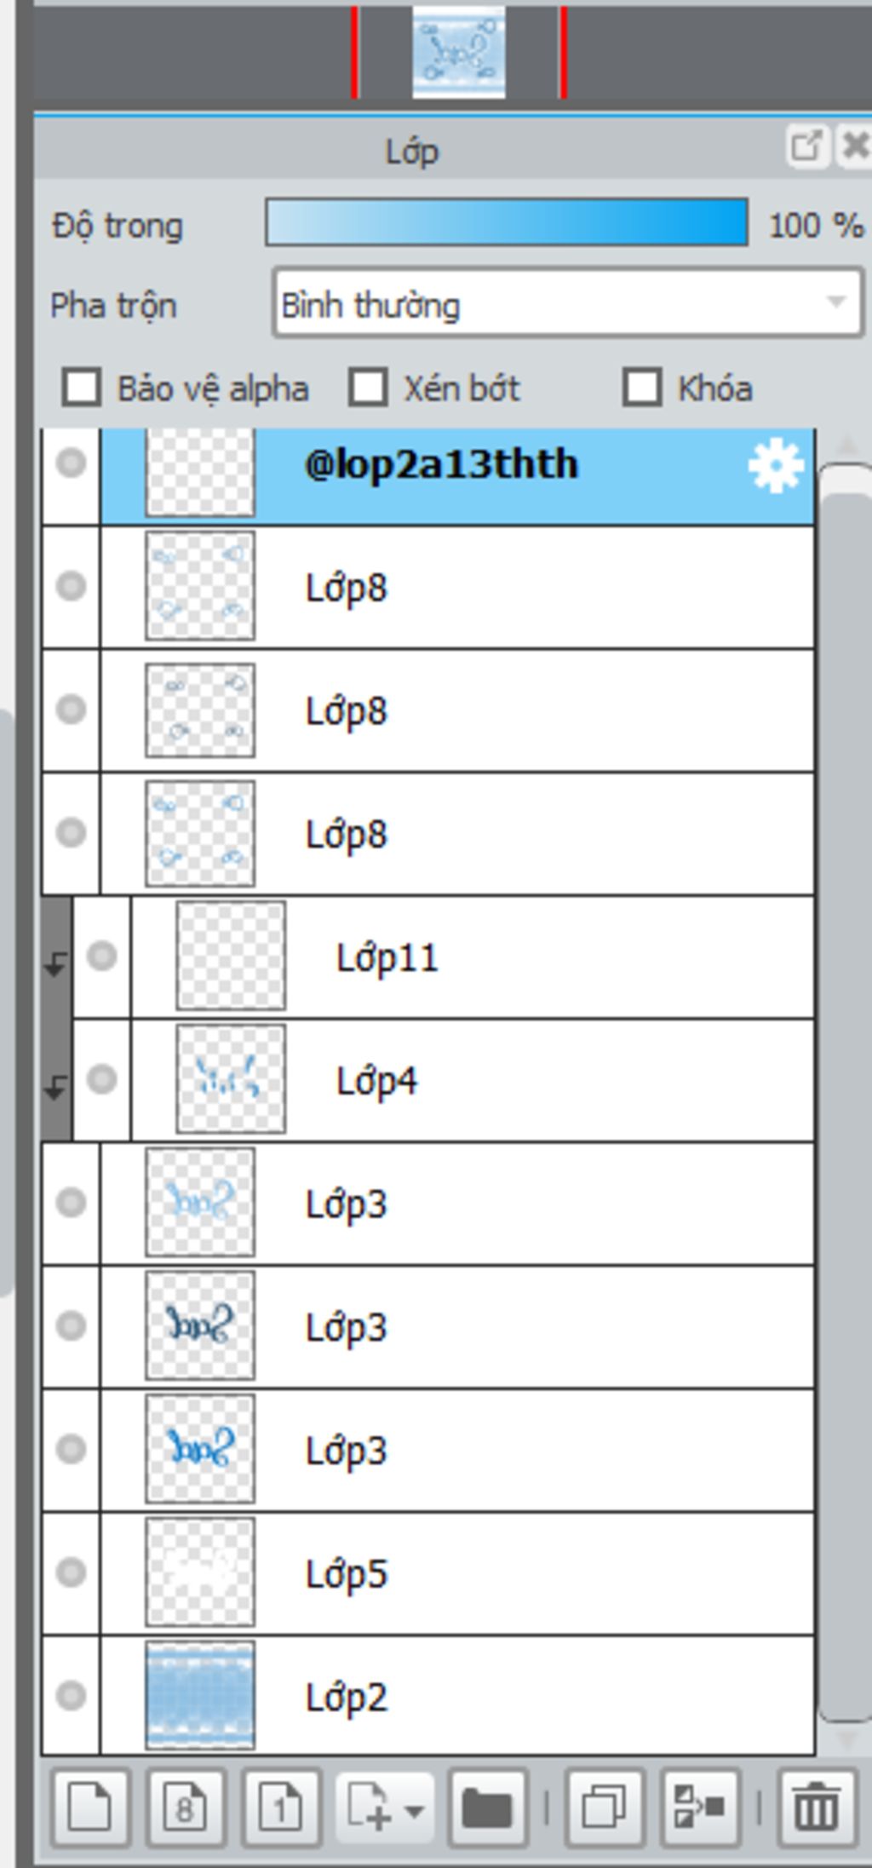Delete layer using trash icon
Screen dimensions: 872x1868
click(817, 1807)
